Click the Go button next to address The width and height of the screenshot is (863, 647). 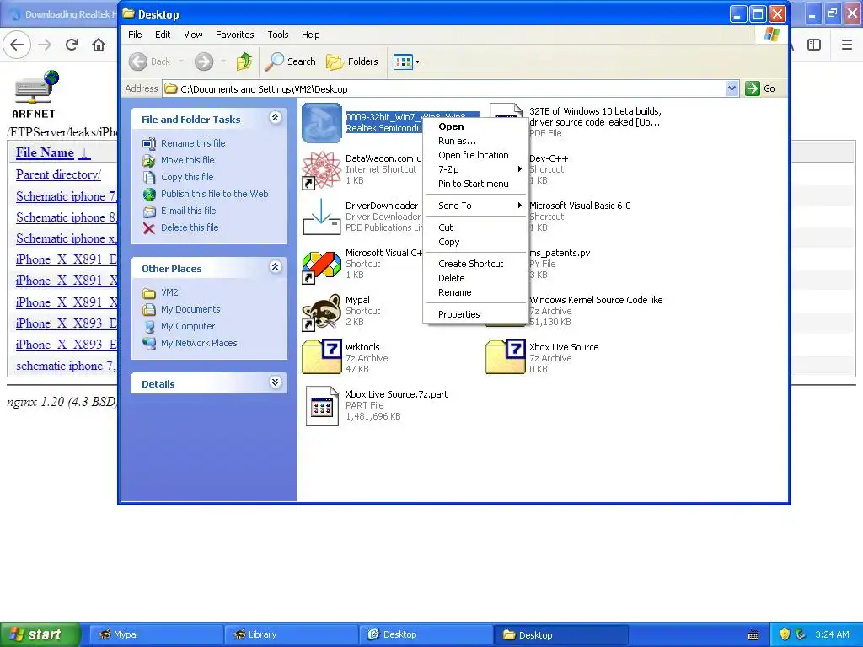(x=760, y=88)
